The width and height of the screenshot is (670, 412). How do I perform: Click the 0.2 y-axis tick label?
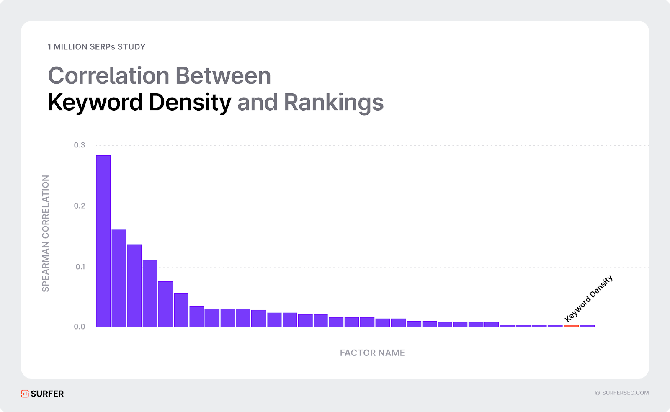[x=80, y=206]
